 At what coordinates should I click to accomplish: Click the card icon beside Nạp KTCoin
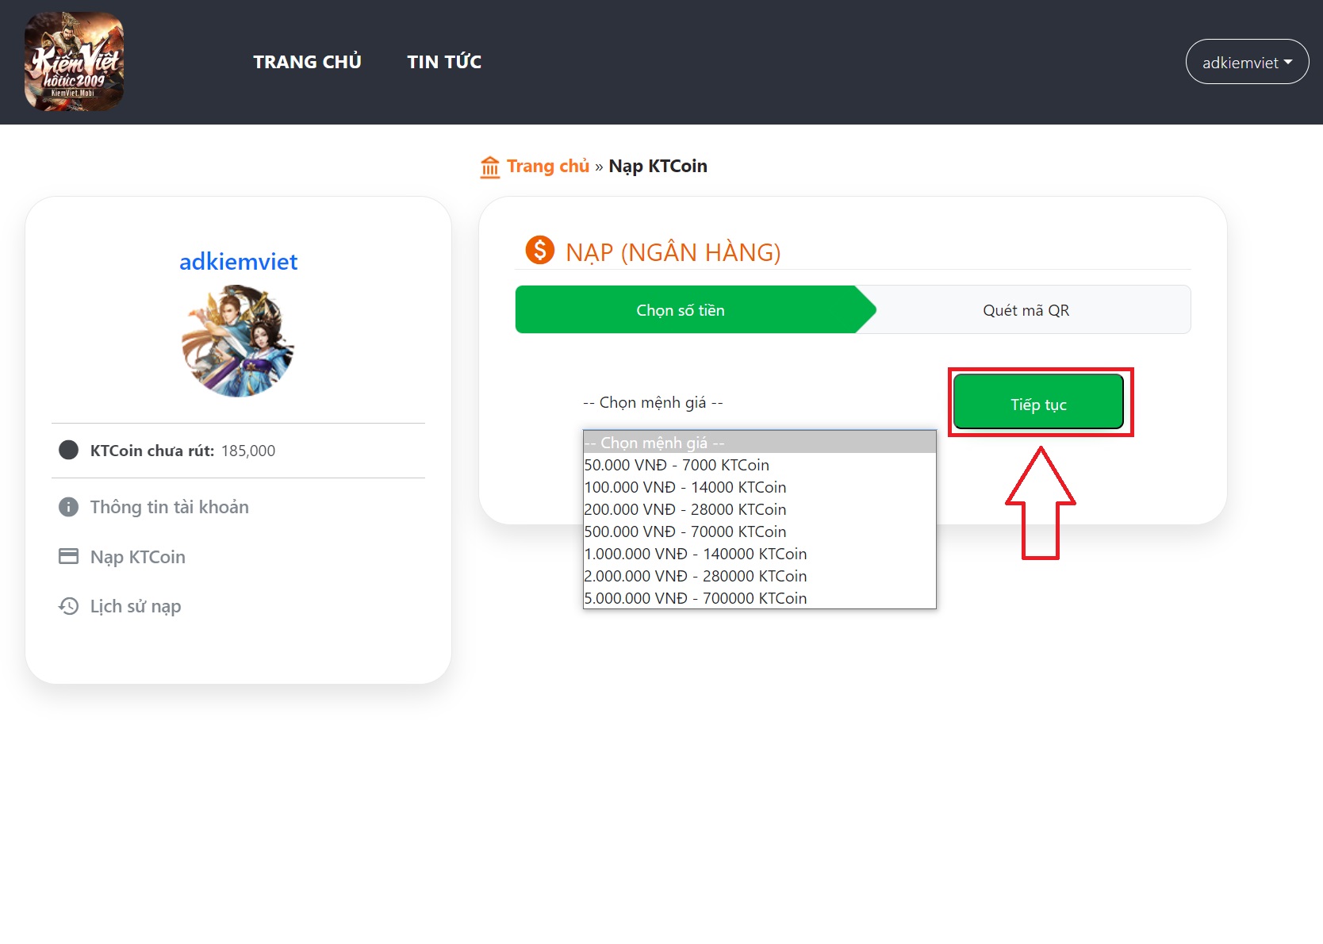(69, 557)
